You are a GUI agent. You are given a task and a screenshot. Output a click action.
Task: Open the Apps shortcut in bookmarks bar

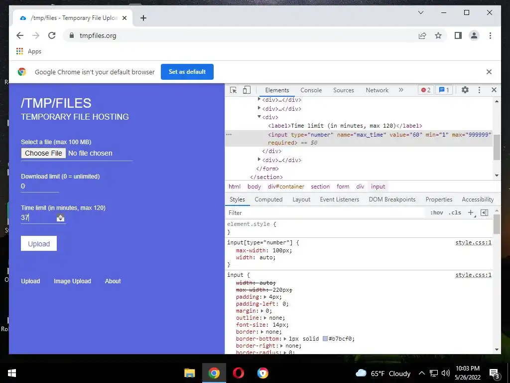click(28, 51)
